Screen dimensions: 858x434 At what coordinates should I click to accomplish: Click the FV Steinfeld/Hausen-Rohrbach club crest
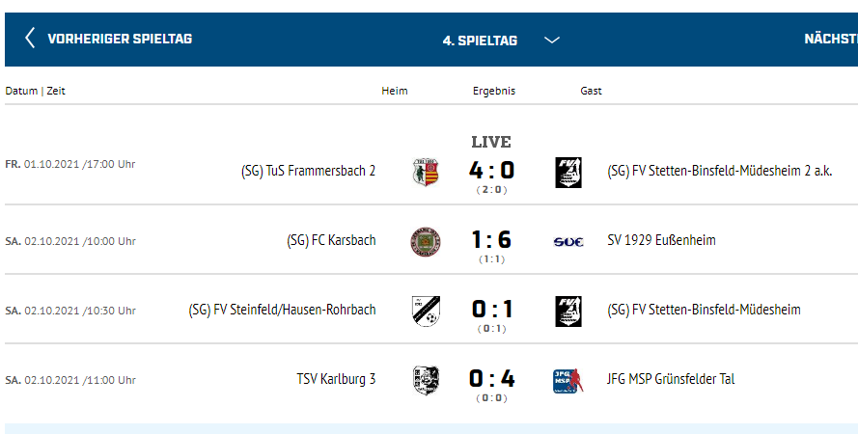[x=426, y=310]
